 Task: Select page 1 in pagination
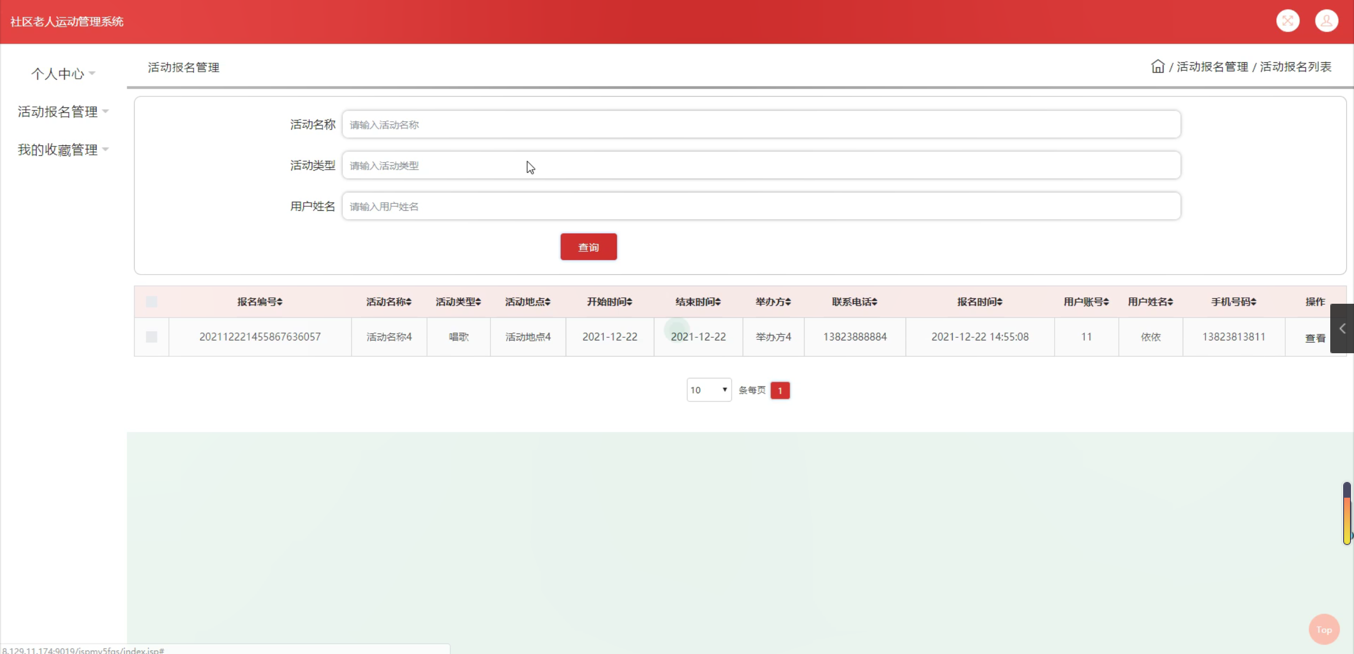(x=779, y=390)
